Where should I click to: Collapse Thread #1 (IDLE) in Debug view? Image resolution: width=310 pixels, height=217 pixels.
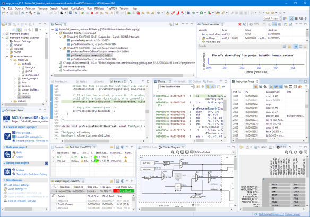click(61, 37)
